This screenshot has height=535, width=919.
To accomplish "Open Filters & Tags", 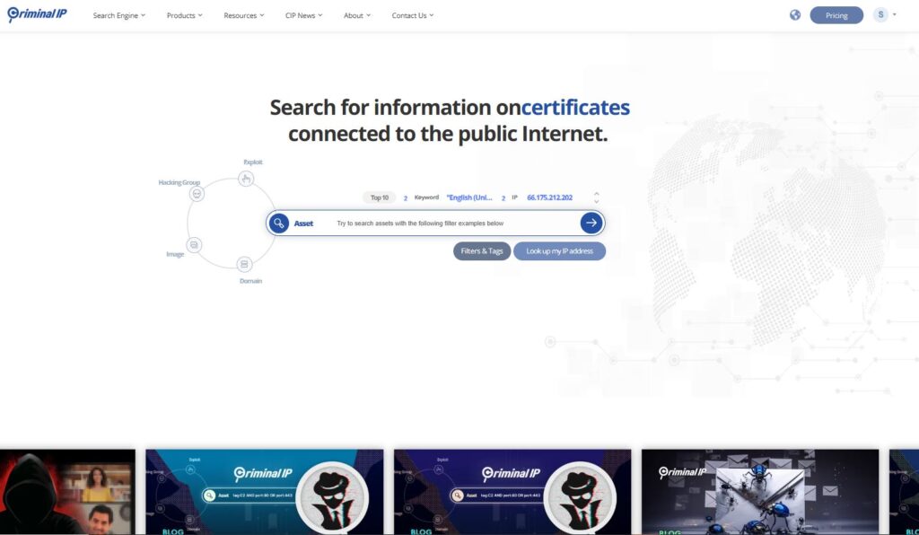I will (482, 250).
